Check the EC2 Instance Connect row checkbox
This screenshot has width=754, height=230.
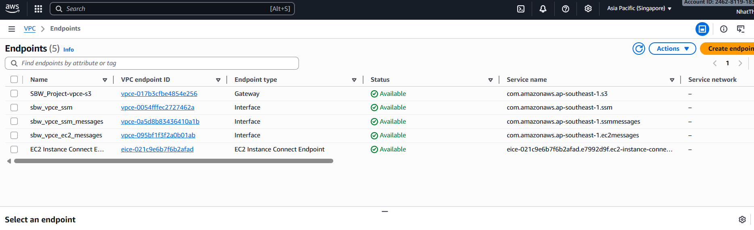tap(14, 149)
